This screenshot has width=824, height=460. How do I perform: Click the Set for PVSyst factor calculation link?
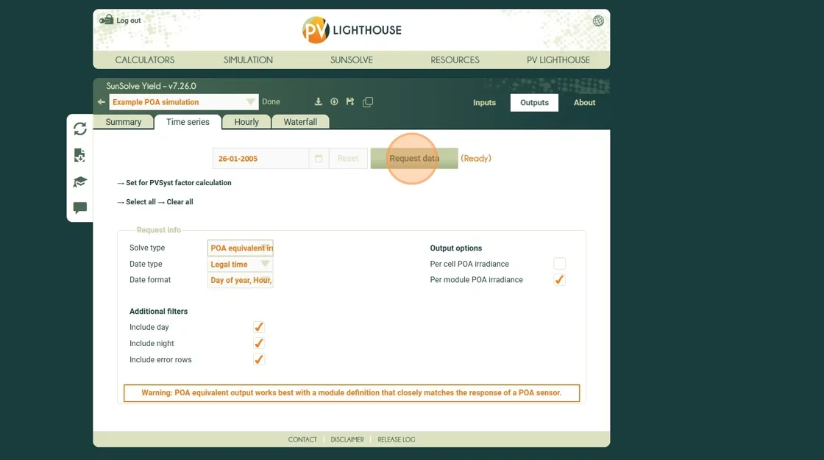click(178, 183)
